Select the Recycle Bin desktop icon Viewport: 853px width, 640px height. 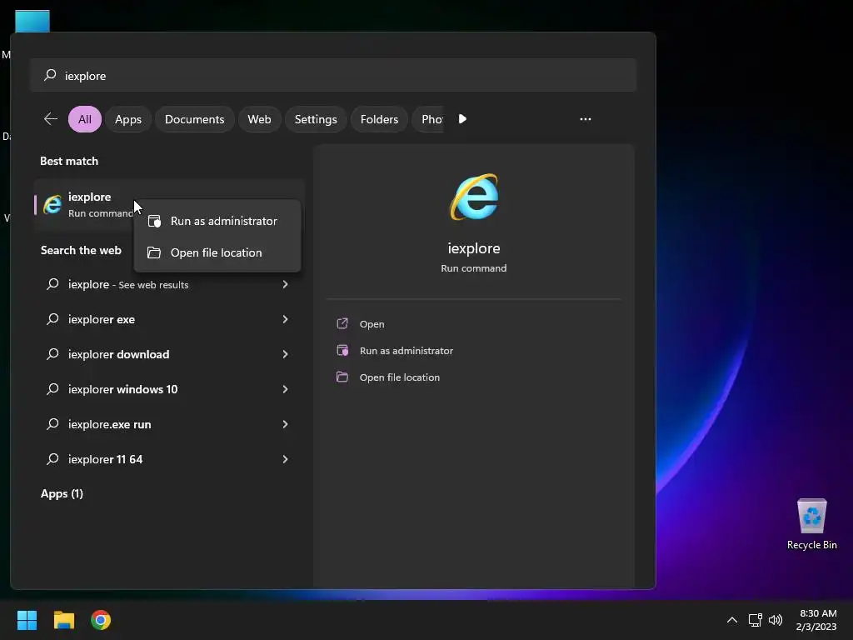point(811,524)
